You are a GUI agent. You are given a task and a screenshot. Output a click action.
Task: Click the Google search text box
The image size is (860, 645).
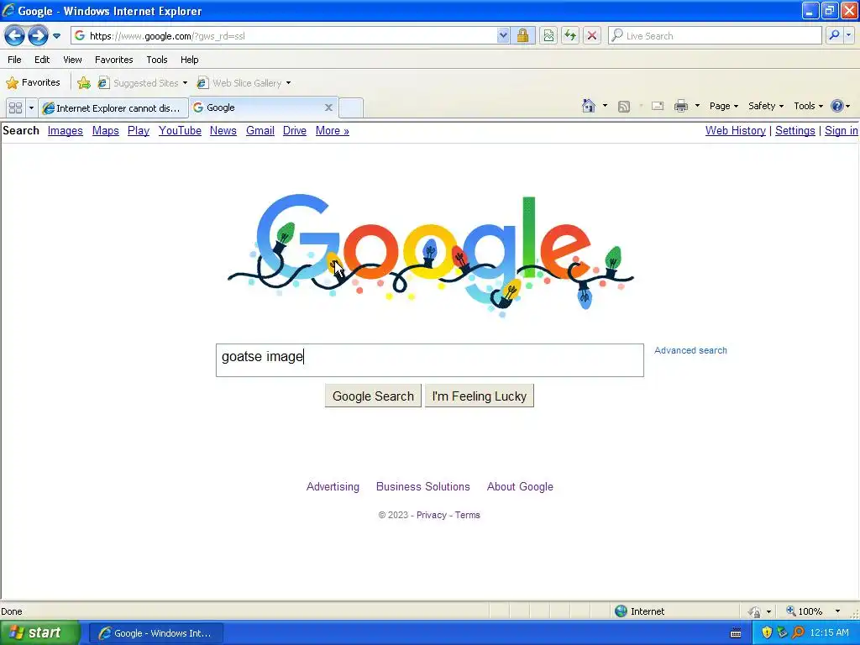coord(429,360)
